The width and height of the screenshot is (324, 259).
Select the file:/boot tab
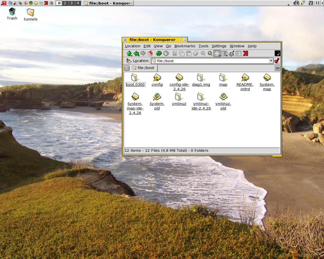(x=144, y=68)
